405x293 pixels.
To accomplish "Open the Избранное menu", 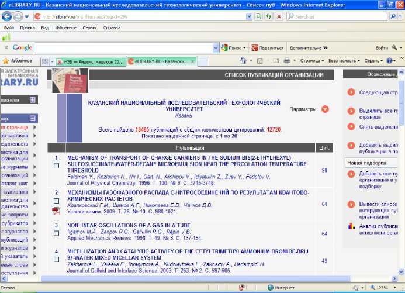I will 66,27.
